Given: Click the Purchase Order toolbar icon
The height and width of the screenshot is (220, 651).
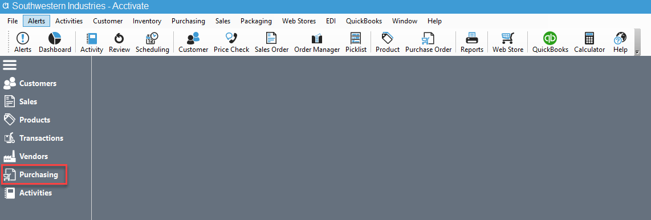Looking at the screenshot, I should point(428,43).
